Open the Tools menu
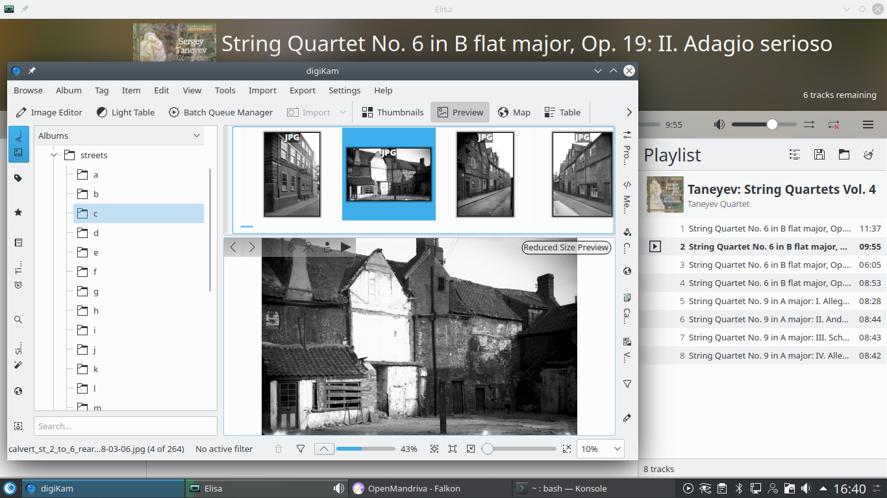This screenshot has width=887, height=498. pyautogui.click(x=225, y=90)
